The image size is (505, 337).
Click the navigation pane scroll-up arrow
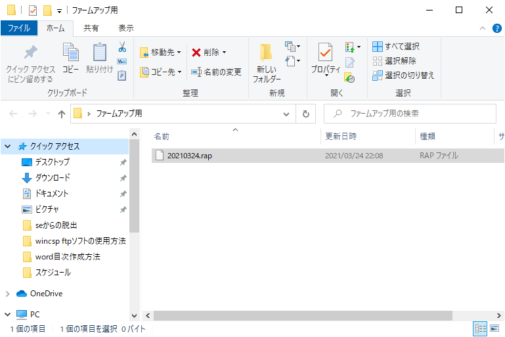click(x=135, y=134)
